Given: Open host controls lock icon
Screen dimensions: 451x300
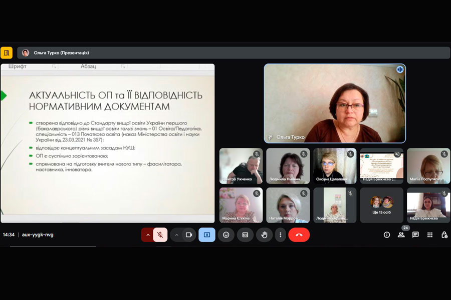Looking at the screenshot, I should pyautogui.click(x=444, y=235).
